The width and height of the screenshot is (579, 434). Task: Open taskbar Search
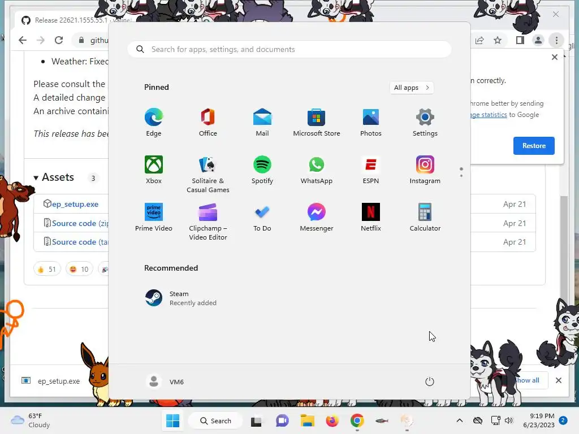coord(215,420)
